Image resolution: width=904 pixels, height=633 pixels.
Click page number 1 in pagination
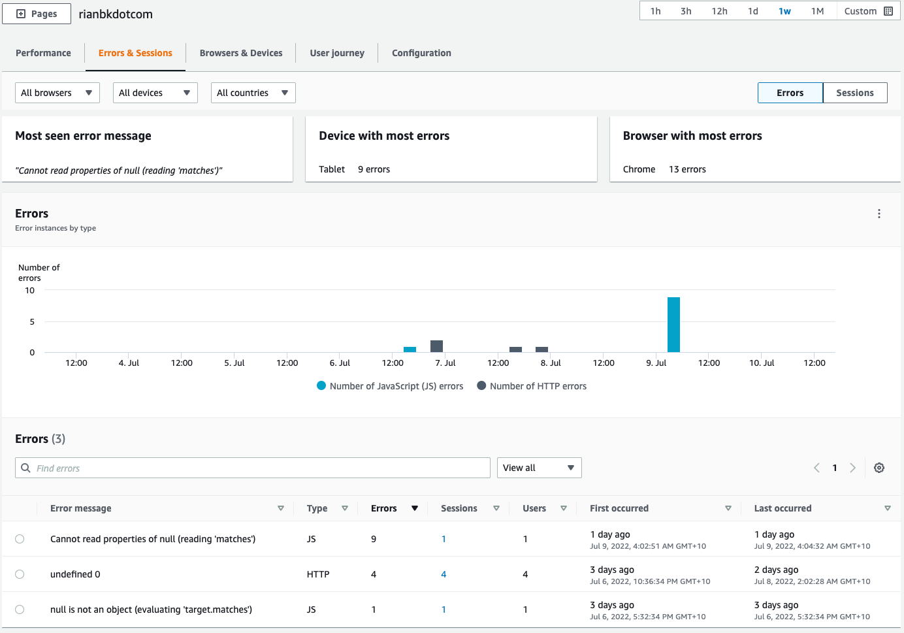835,468
